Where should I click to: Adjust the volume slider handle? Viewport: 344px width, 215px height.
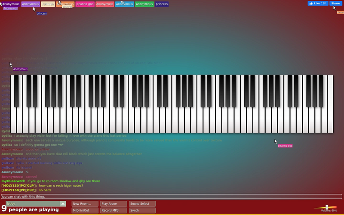click(327, 207)
